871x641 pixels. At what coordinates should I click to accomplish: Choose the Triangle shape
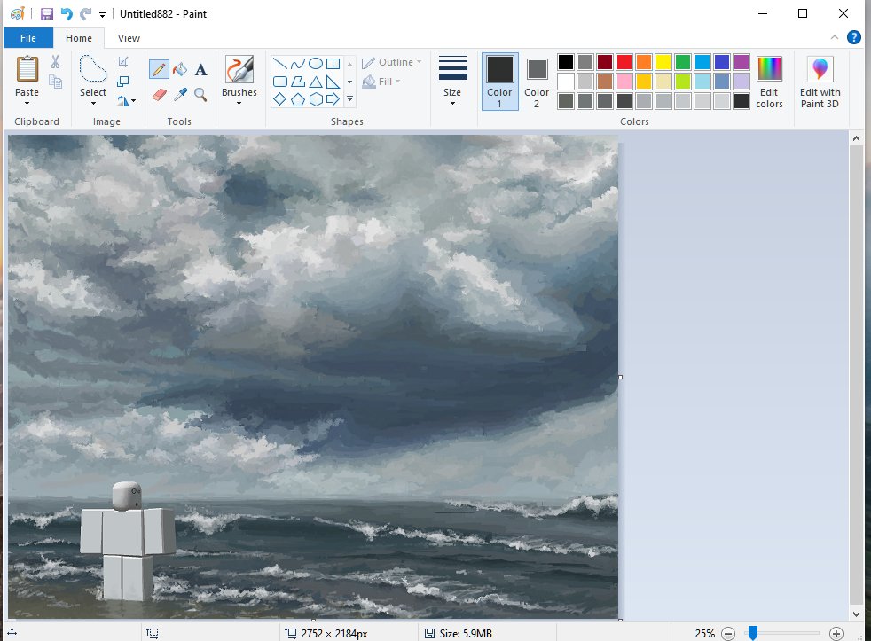click(x=316, y=82)
